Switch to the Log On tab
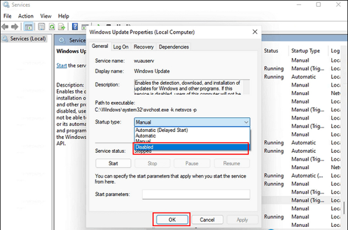 121,47
